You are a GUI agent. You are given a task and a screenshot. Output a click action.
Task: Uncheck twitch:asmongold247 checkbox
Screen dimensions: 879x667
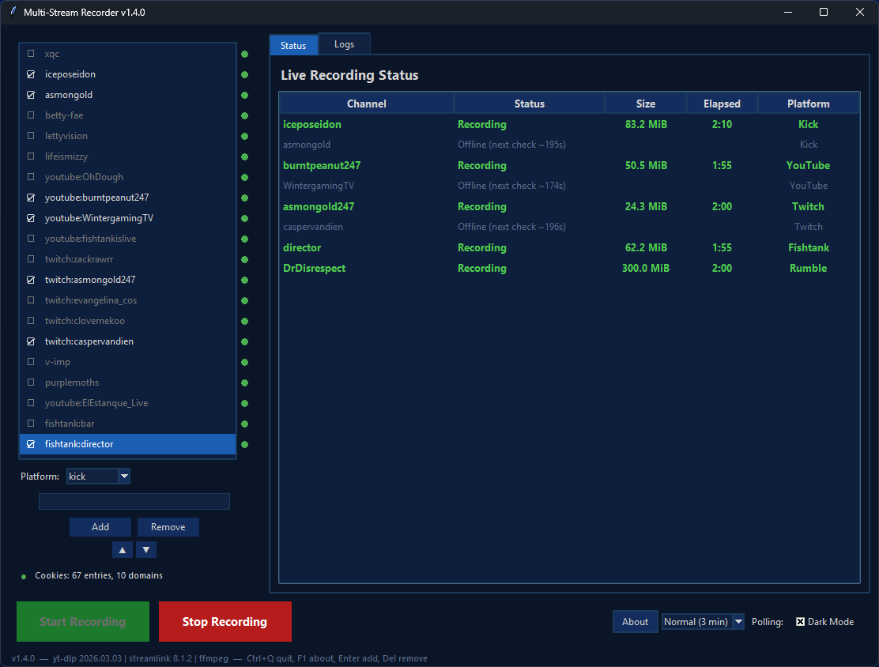tap(31, 280)
